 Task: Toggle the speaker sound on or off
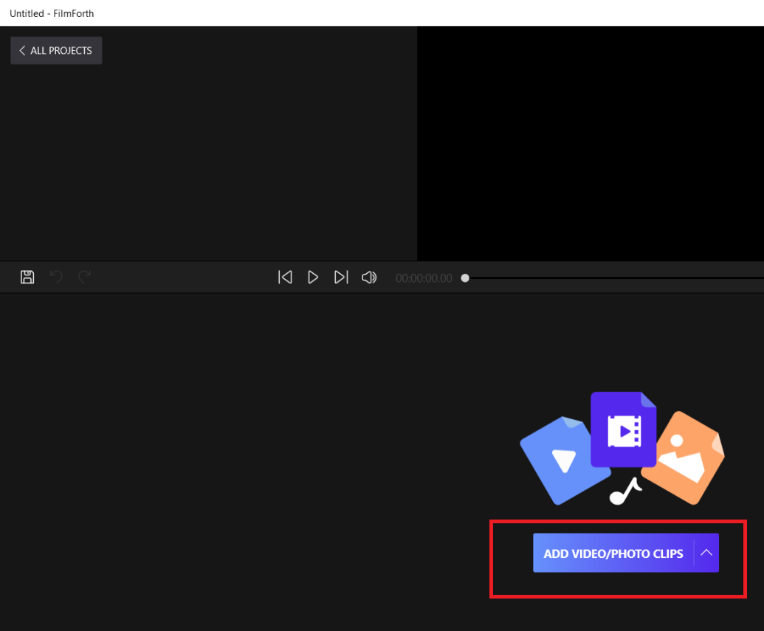369,277
